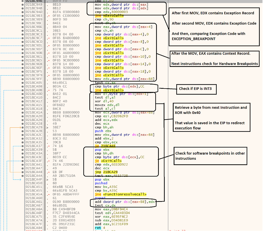263x231 pixels.
Task: Toggle breakpoint dot at address 021BCA08
Action: [x=23, y=86]
